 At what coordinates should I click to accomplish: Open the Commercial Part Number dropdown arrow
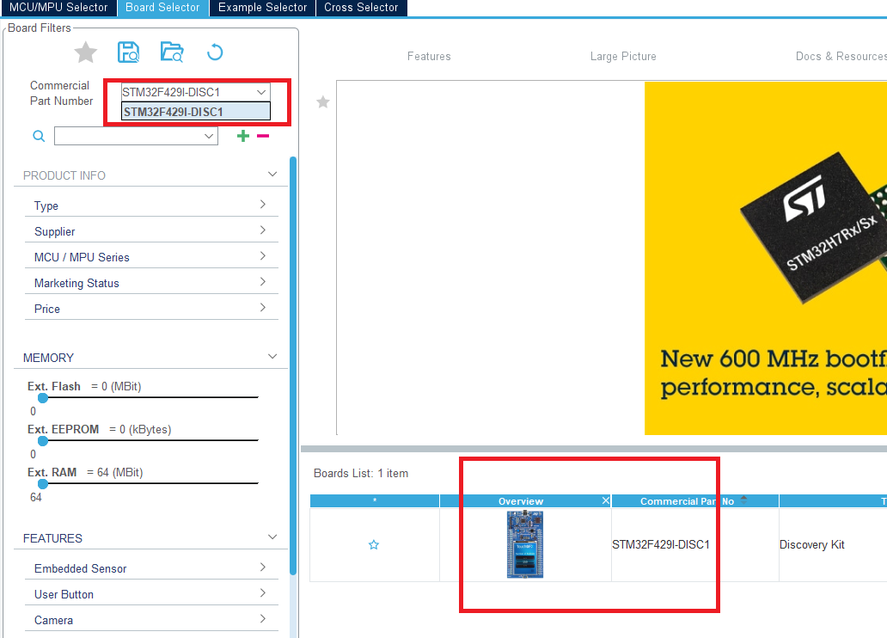pyautogui.click(x=261, y=92)
